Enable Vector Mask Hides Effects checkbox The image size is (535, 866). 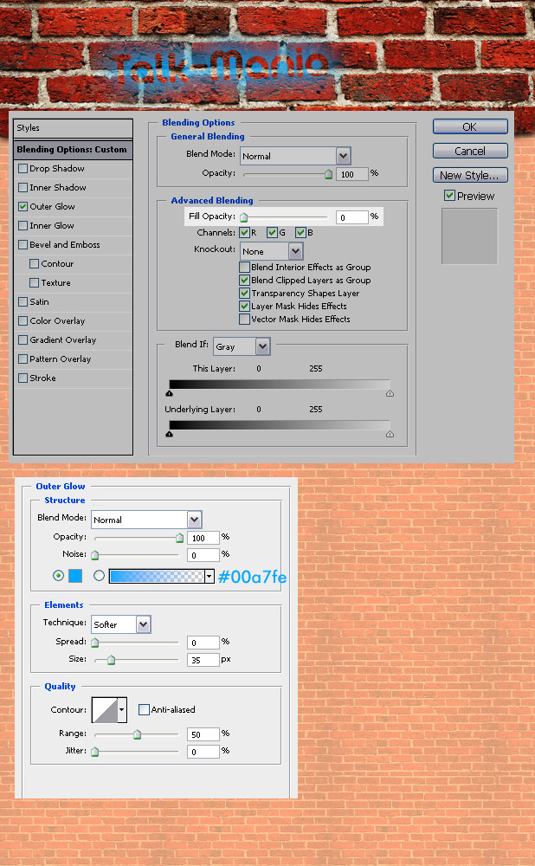pyautogui.click(x=245, y=320)
